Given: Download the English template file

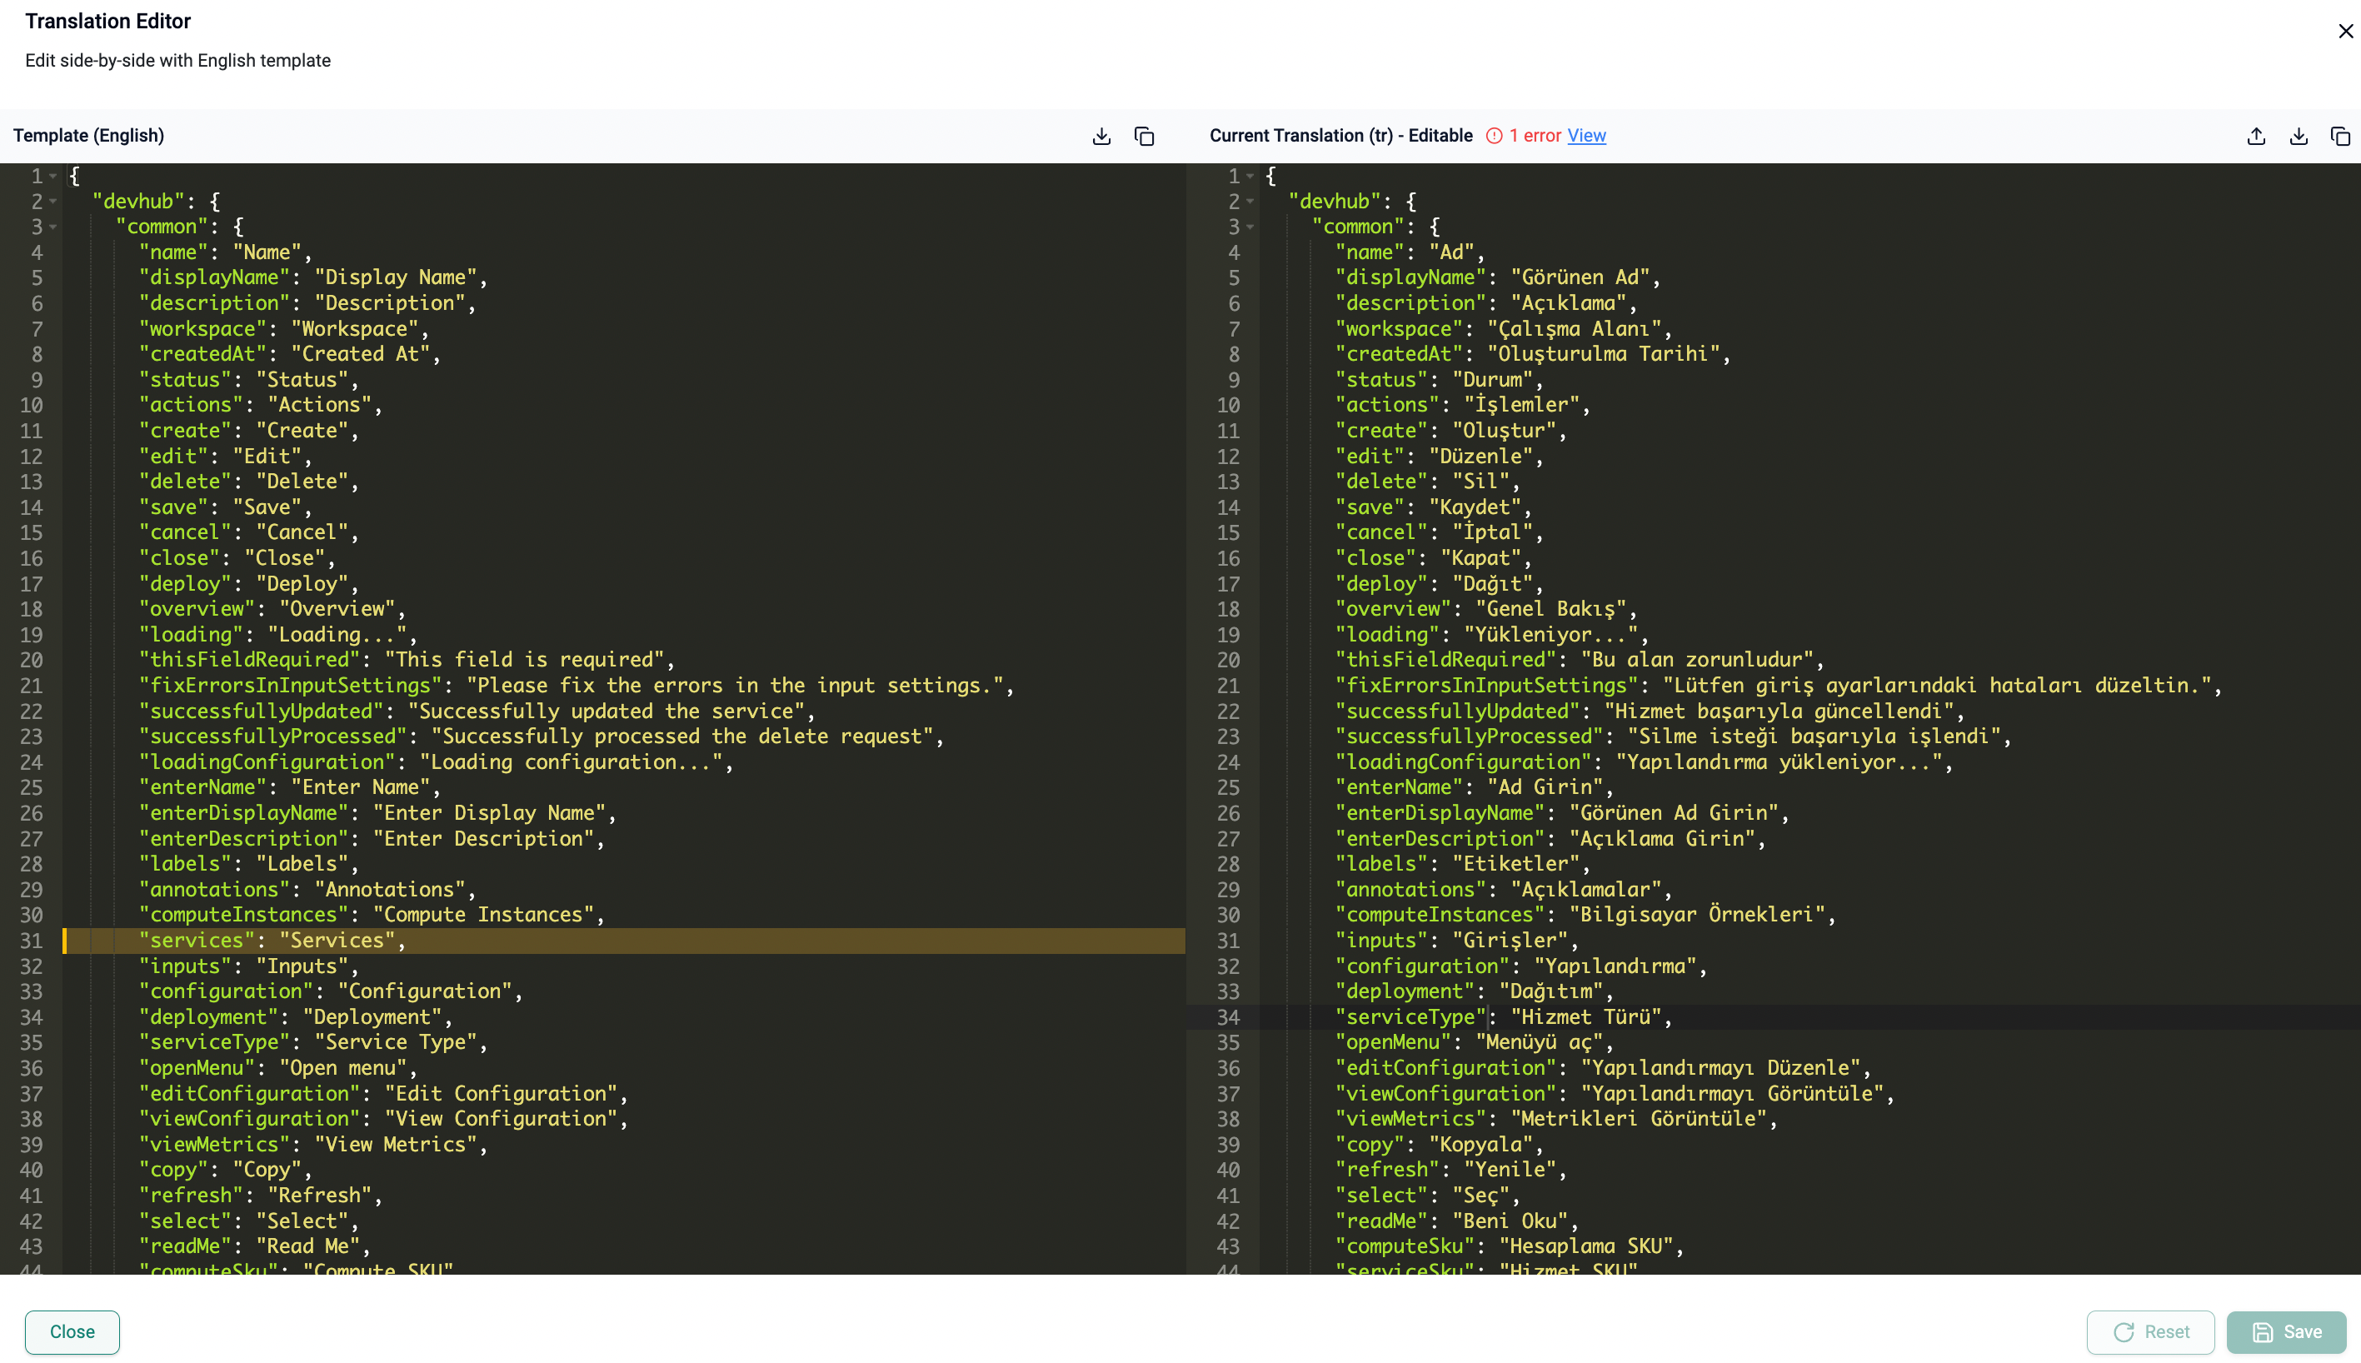Looking at the screenshot, I should click(1101, 137).
